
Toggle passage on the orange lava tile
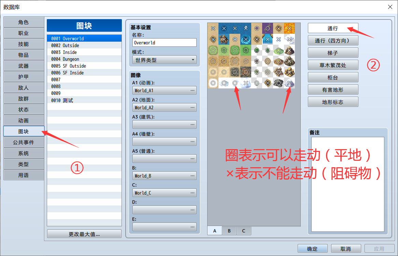pos(289,28)
